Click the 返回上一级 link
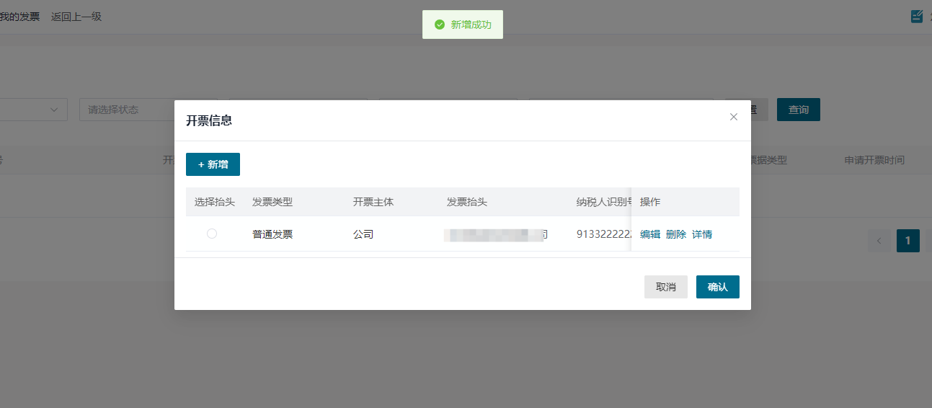This screenshot has width=932, height=408. tap(76, 17)
